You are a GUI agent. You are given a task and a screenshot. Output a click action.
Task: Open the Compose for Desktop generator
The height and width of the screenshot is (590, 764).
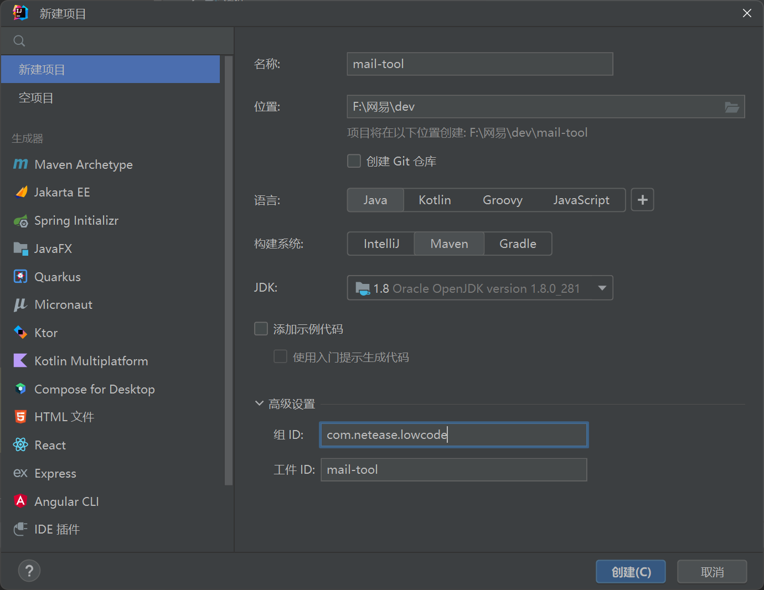pos(95,389)
